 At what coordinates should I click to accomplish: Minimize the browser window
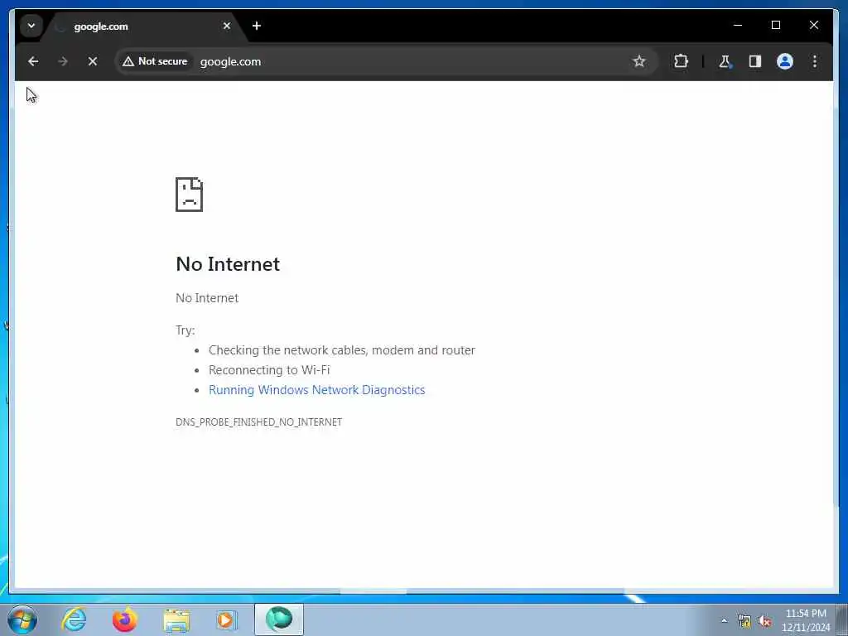[738, 25]
